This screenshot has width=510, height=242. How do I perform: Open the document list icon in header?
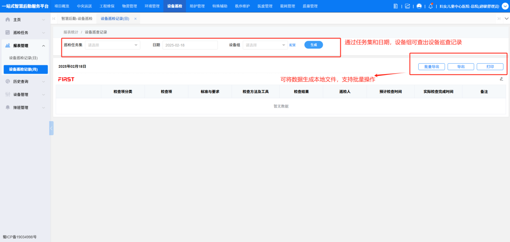[x=396, y=6]
